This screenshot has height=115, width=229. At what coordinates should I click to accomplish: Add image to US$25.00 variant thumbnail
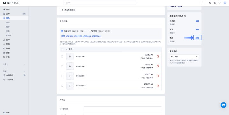click(70, 66)
